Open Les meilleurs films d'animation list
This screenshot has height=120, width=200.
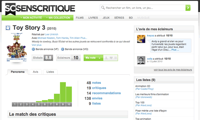152,94
